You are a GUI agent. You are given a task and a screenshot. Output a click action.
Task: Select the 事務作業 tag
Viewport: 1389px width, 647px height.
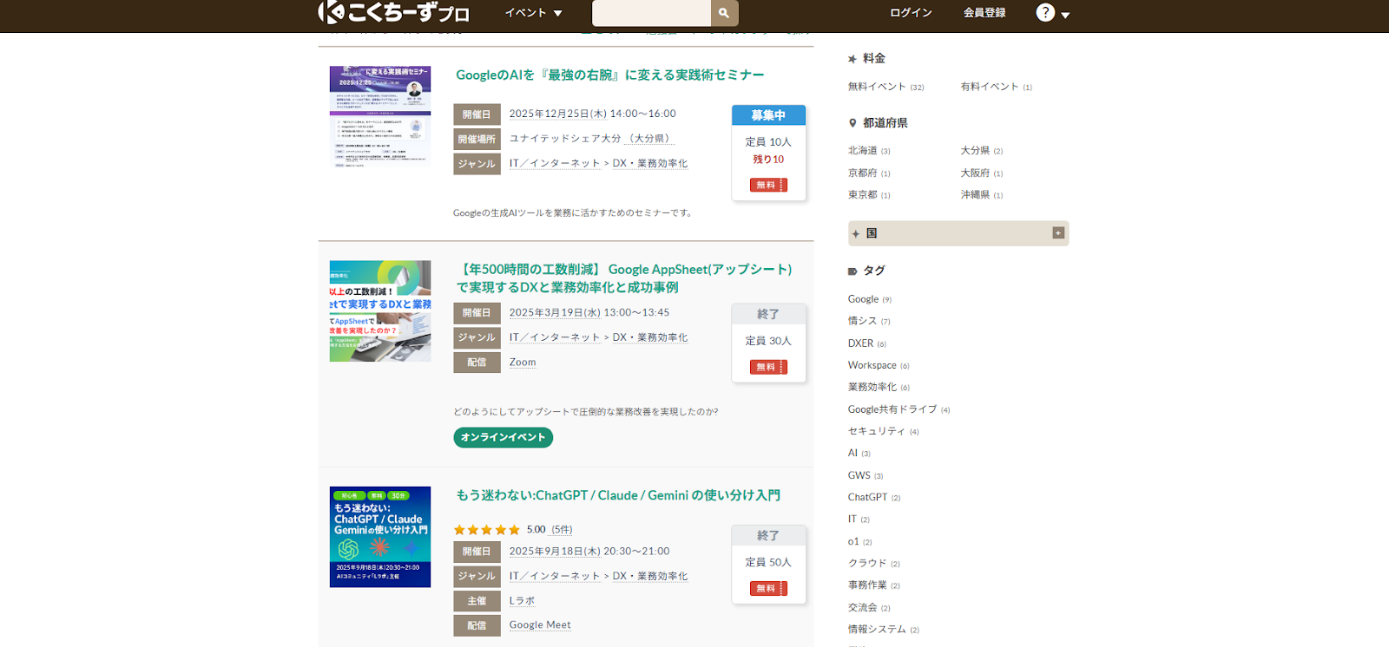click(x=874, y=585)
